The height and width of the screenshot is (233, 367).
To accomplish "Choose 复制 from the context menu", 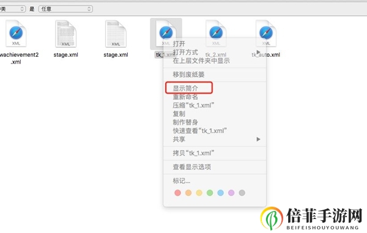I will tap(179, 114).
